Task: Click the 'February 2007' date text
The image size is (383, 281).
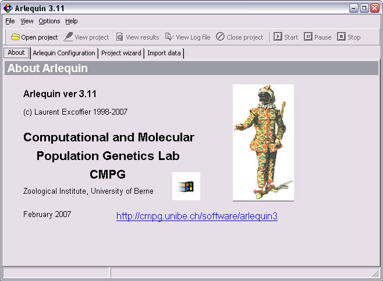Action: point(47,214)
